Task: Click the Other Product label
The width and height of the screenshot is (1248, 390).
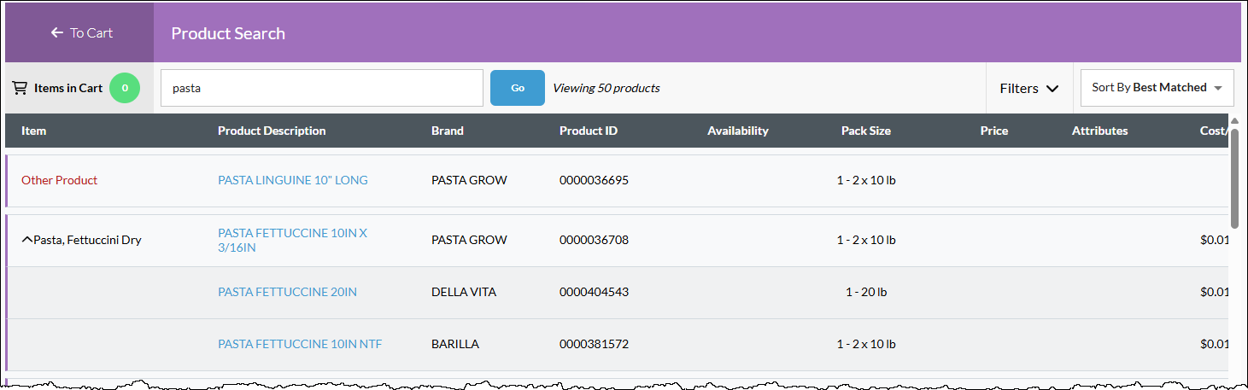Action: (60, 180)
